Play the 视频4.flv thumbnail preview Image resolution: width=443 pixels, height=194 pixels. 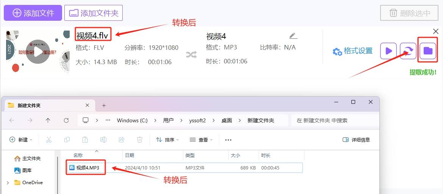(38, 52)
